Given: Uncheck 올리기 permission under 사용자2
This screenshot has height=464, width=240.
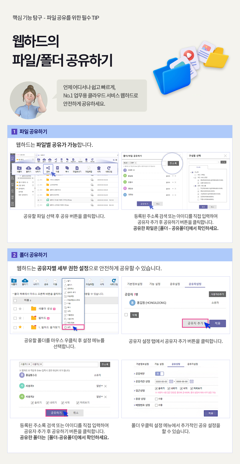Looking at the screenshot, I should [x=32, y=403].
